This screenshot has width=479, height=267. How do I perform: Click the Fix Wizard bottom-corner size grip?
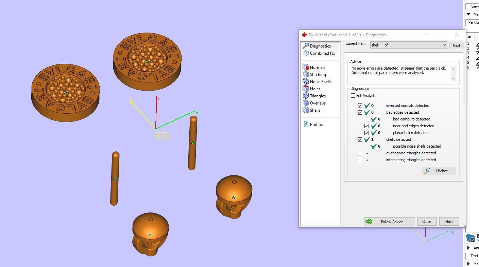[463, 225]
